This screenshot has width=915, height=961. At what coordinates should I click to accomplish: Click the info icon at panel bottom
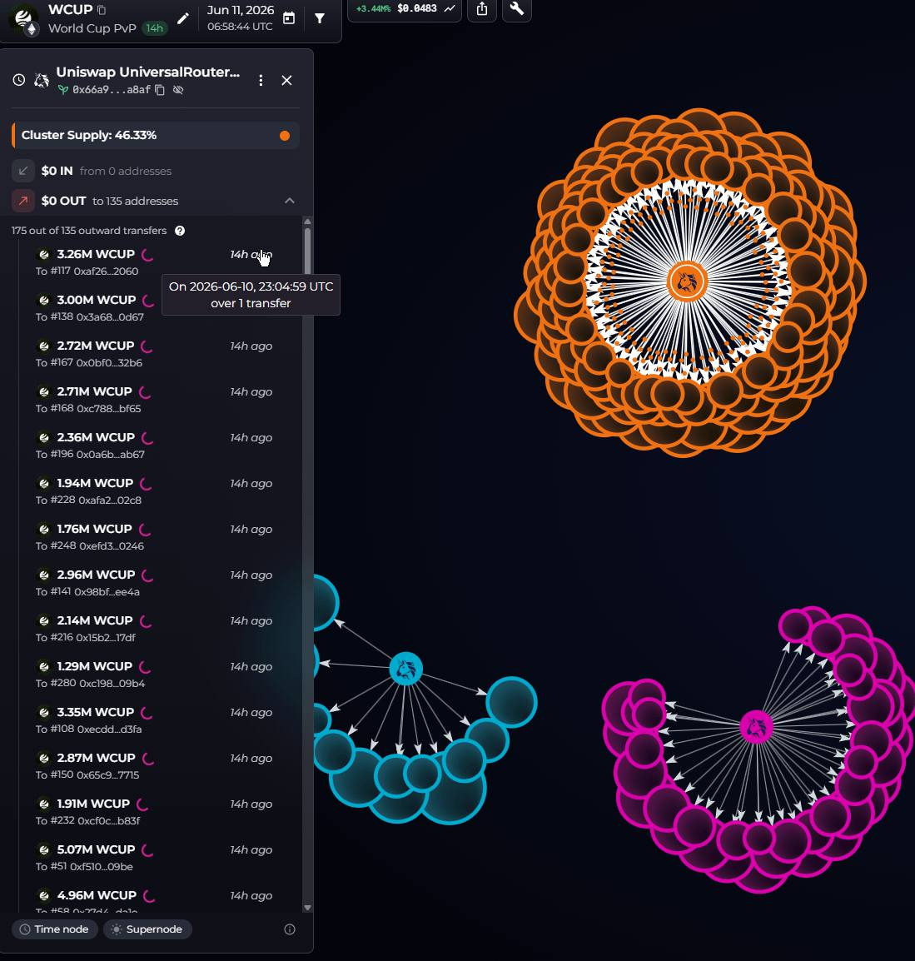290,929
